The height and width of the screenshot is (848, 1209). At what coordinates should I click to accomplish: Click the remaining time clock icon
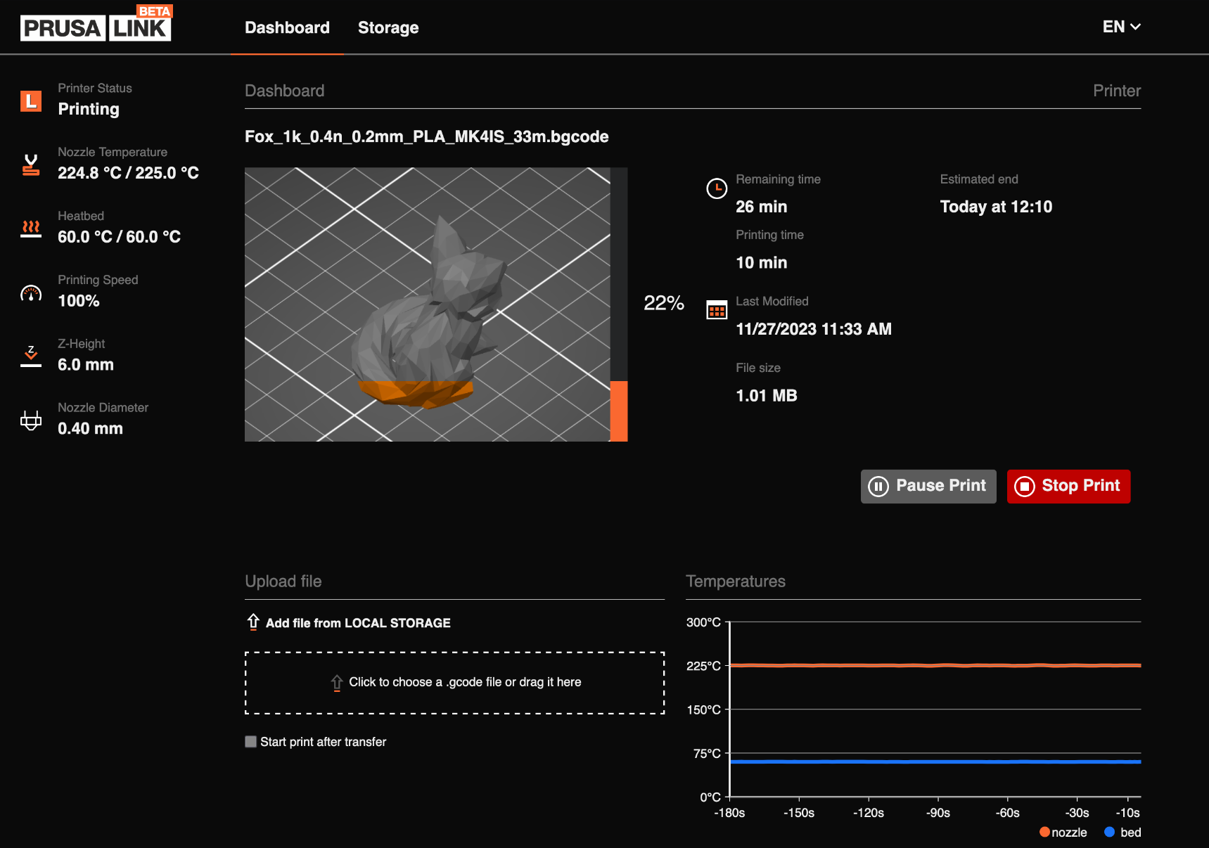[716, 188]
